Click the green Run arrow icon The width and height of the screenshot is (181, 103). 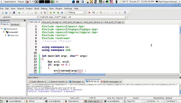[x=54, y=13]
